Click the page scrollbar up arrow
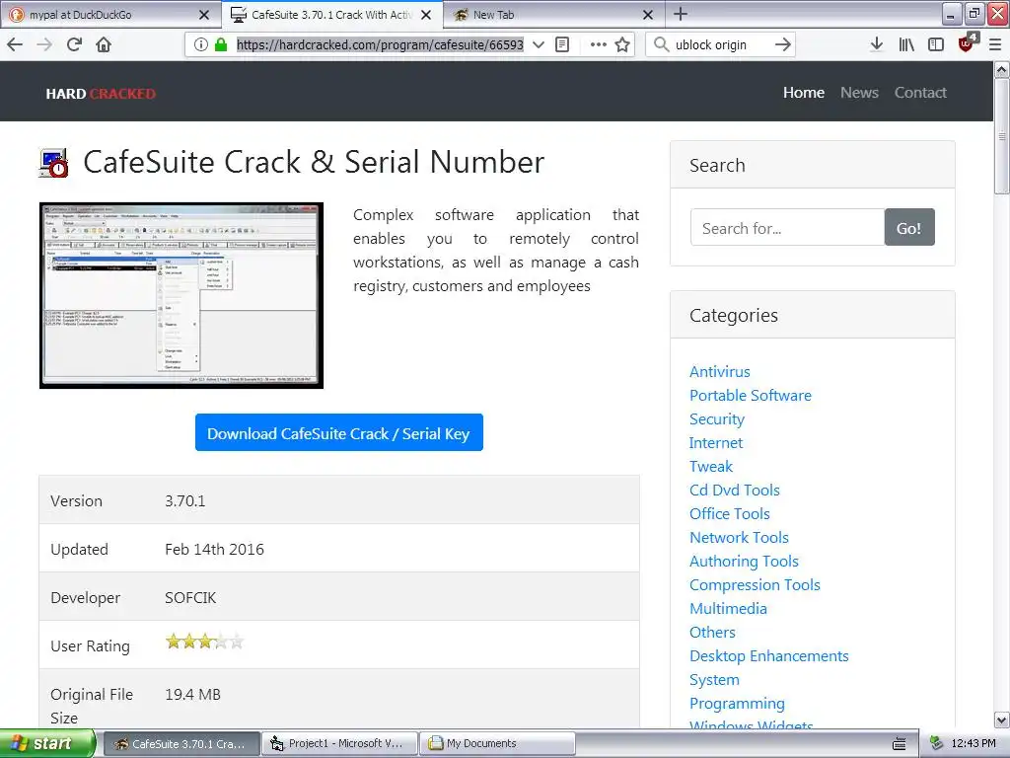This screenshot has height=758, width=1010. coord(1002,70)
